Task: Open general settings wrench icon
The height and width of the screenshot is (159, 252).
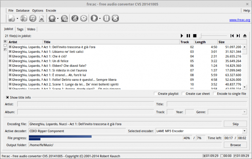Action: pos(75,18)
